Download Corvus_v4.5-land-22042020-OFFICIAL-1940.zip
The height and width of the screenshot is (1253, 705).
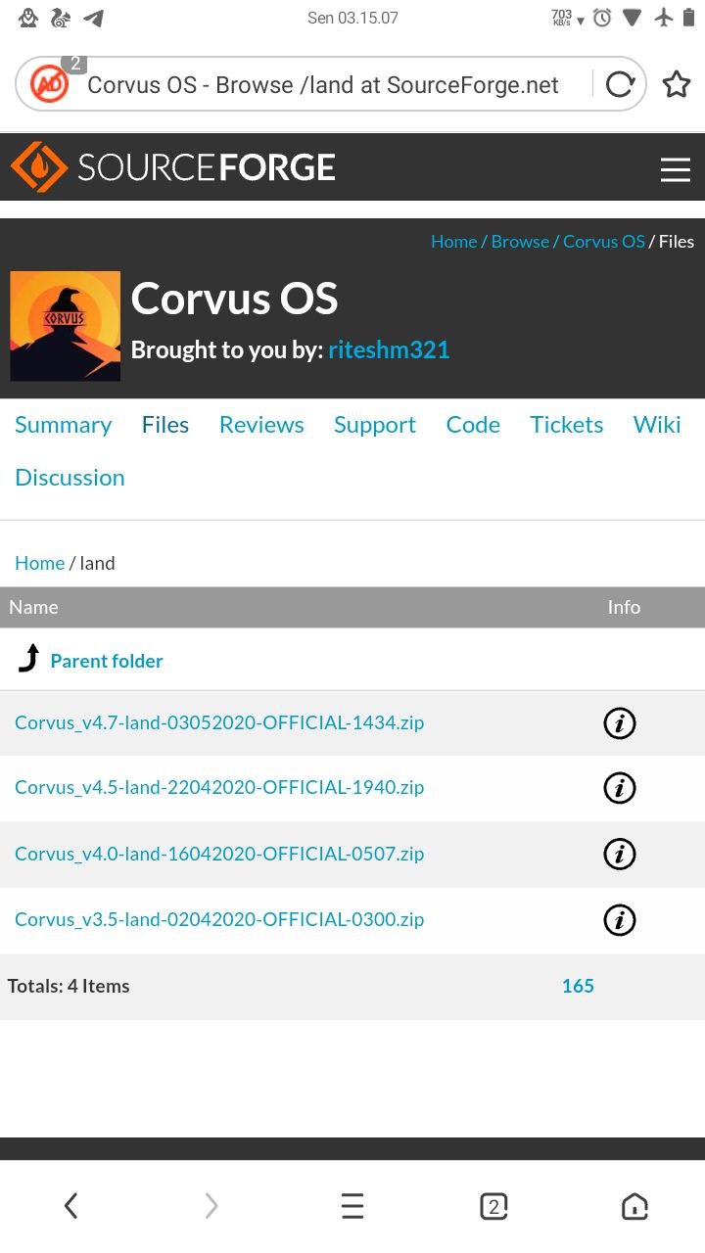tap(219, 788)
